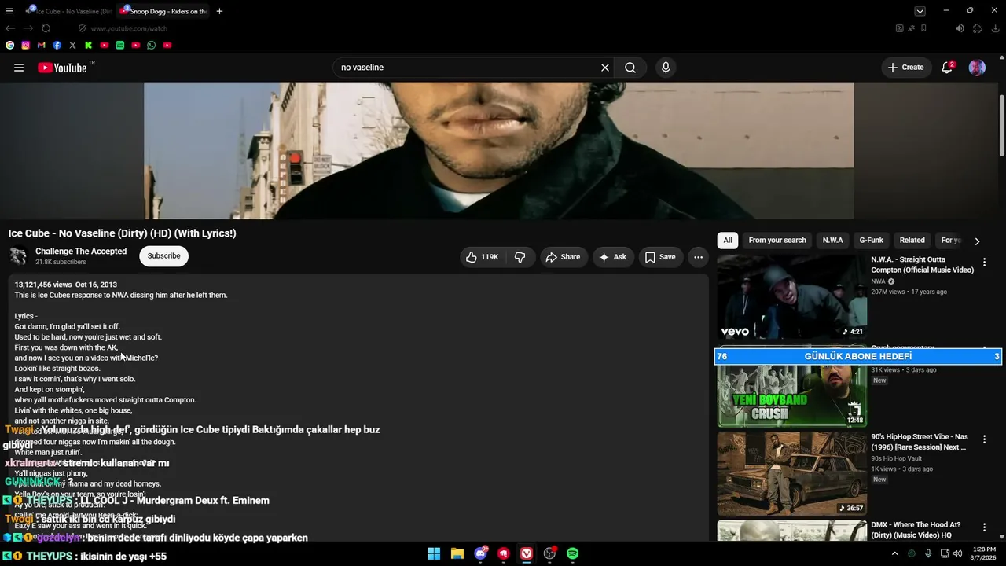This screenshot has width=1006, height=566.
Task: Open the account avatar menu
Action: pos(977,68)
